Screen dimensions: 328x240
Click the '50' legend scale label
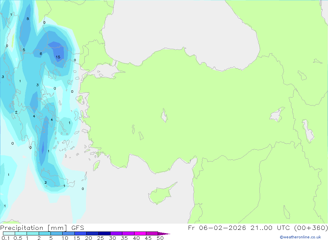tap(160, 238)
